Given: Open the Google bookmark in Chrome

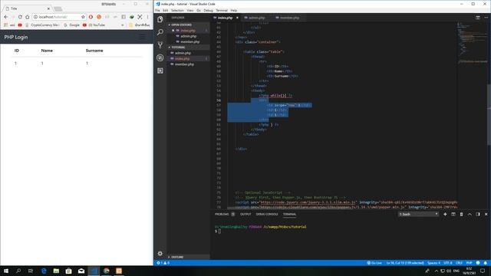Looking at the screenshot, I should click(x=71, y=25).
